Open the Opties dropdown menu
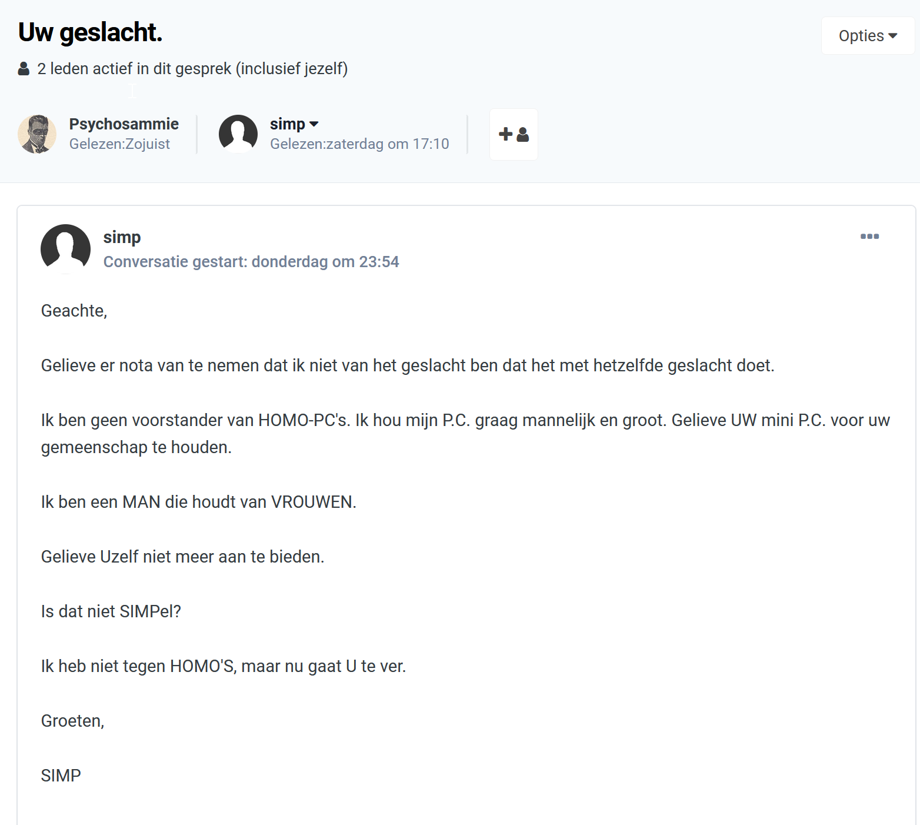This screenshot has height=825, width=920. point(868,36)
